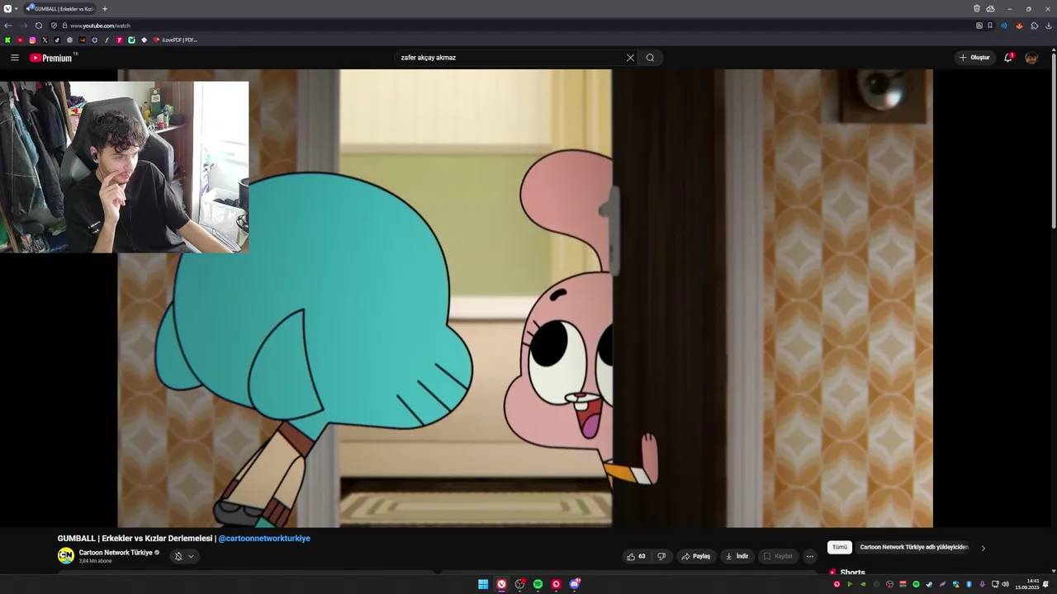The width and height of the screenshot is (1057, 594).
Task: Go back with the browser back arrow
Action: [8, 26]
